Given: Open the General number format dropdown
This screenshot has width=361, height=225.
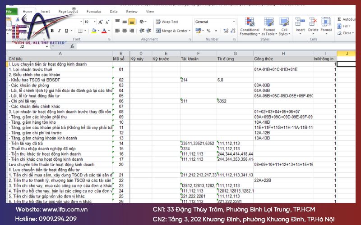Looking at the screenshot, I should [x=234, y=22].
